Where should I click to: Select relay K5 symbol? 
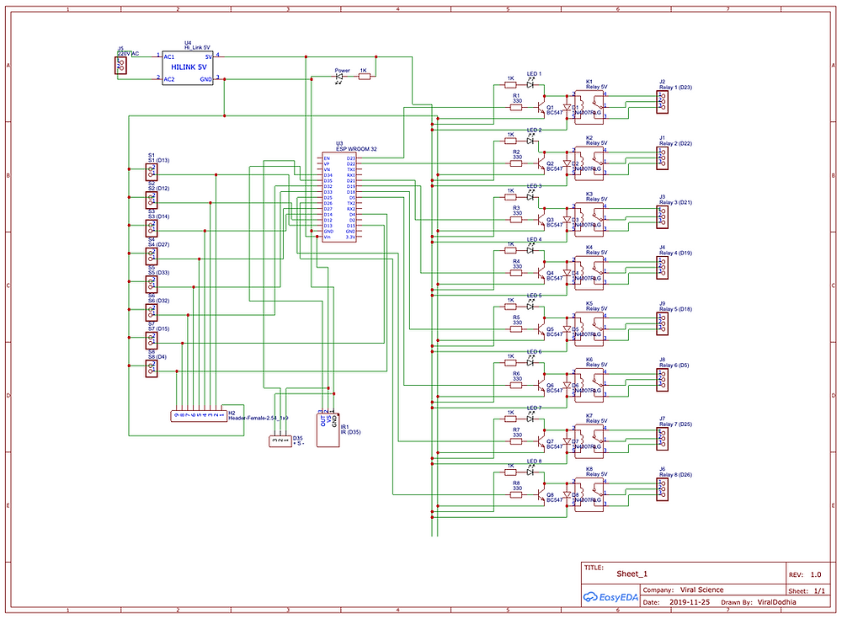(x=589, y=328)
